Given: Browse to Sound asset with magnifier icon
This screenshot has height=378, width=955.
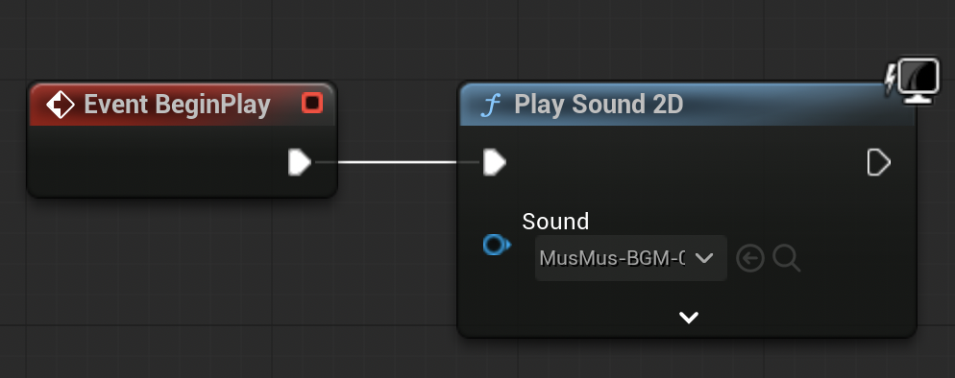Looking at the screenshot, I should 786,258.
